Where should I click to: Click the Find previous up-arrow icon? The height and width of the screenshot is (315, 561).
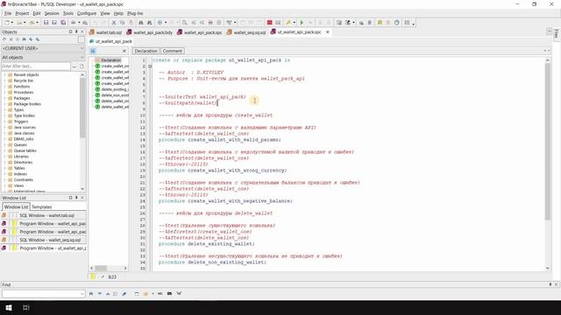[107, 294]
